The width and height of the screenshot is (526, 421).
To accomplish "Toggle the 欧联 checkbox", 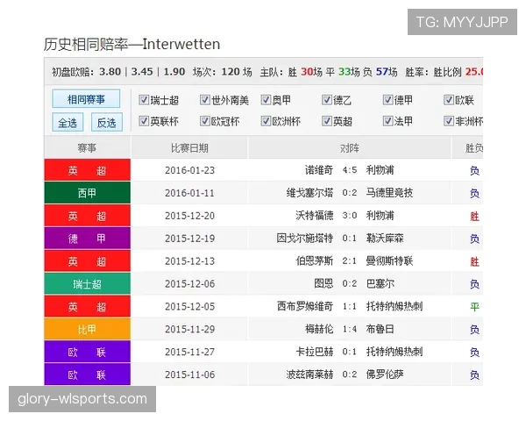I will click(449, 100).
